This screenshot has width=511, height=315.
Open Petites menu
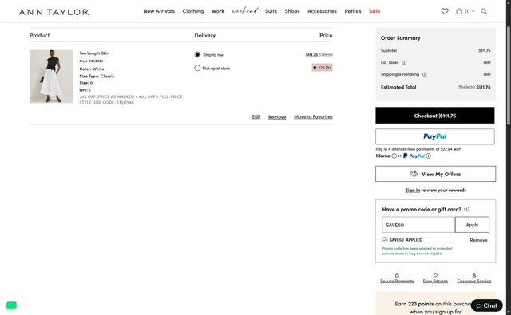(x=353, y=11)
